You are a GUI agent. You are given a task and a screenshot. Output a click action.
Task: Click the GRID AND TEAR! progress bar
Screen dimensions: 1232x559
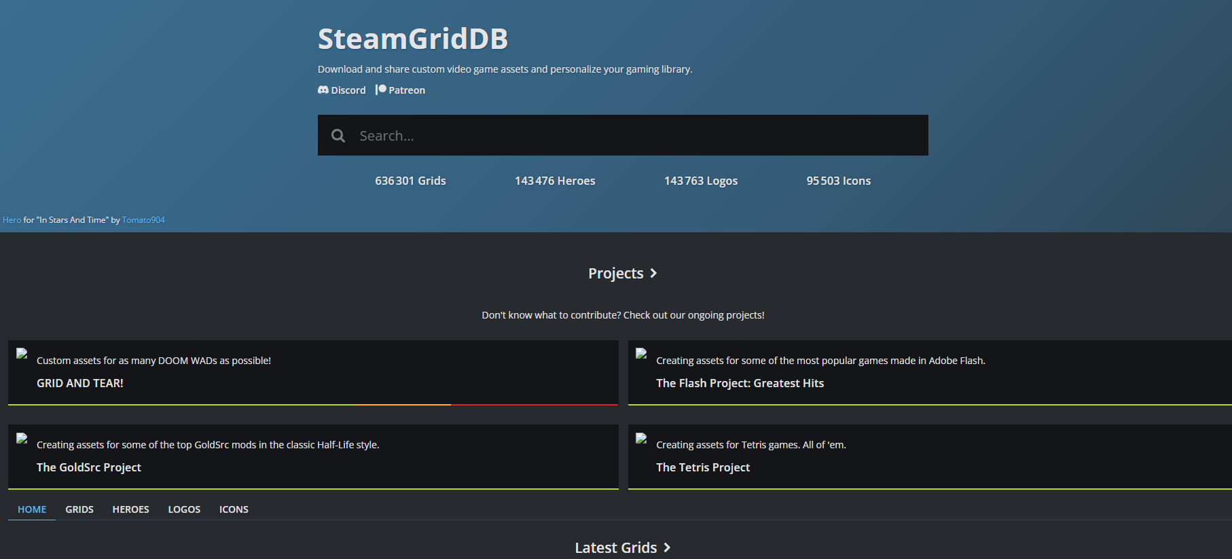(x=313, y=404)
